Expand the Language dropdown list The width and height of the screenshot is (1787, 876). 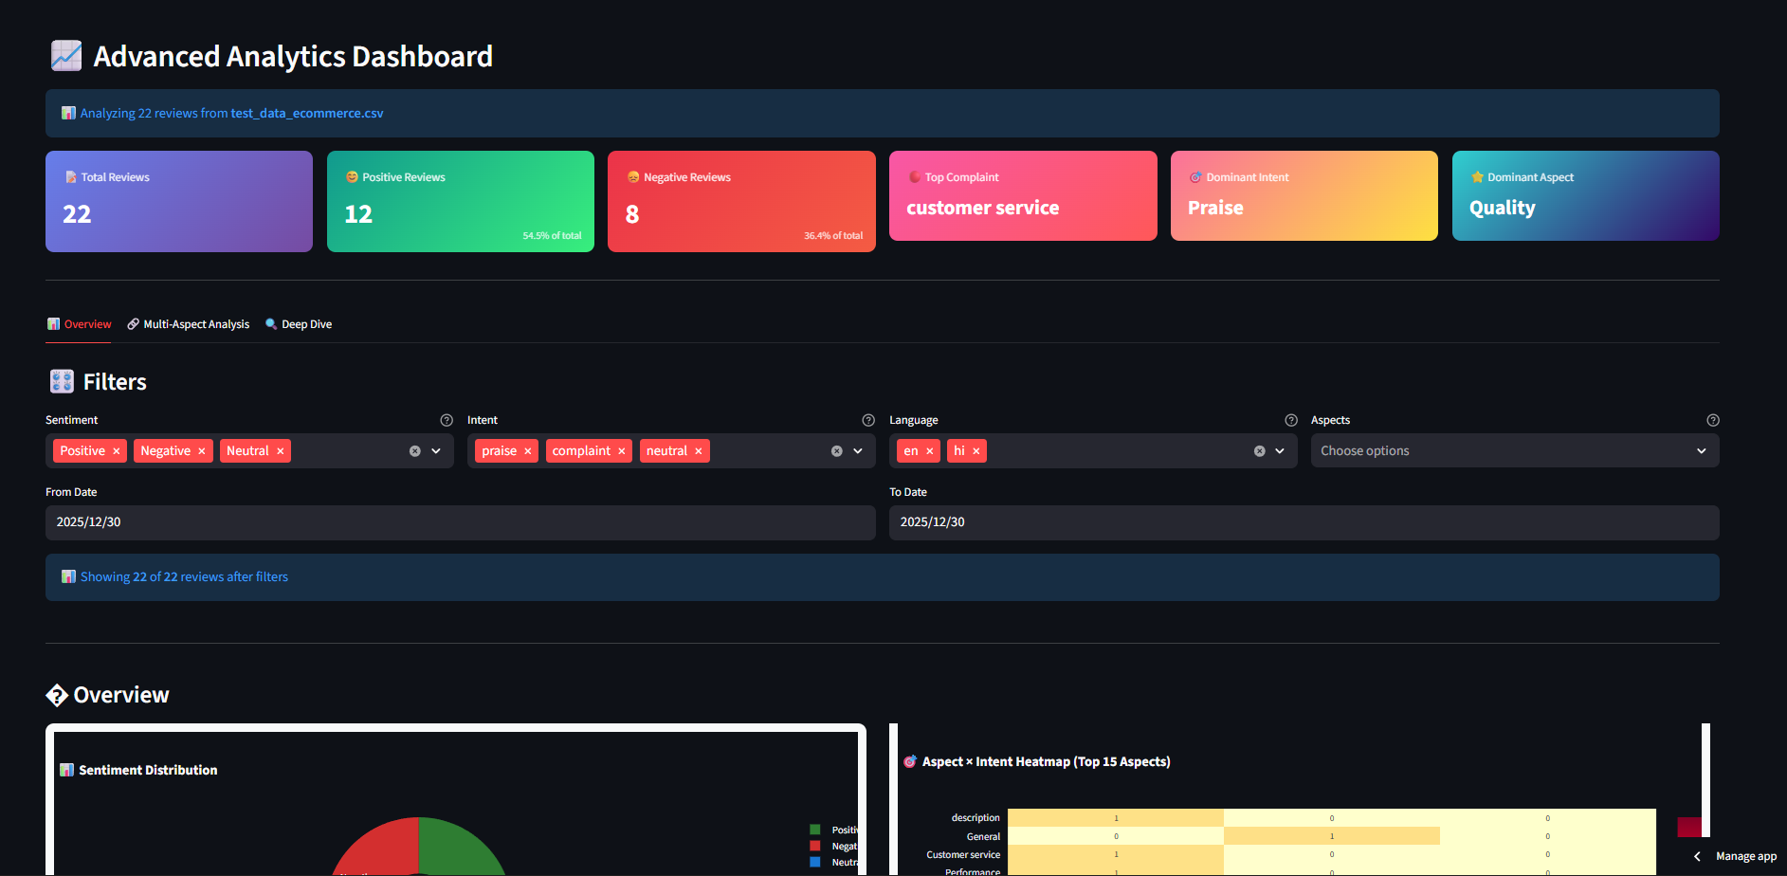1280,451
